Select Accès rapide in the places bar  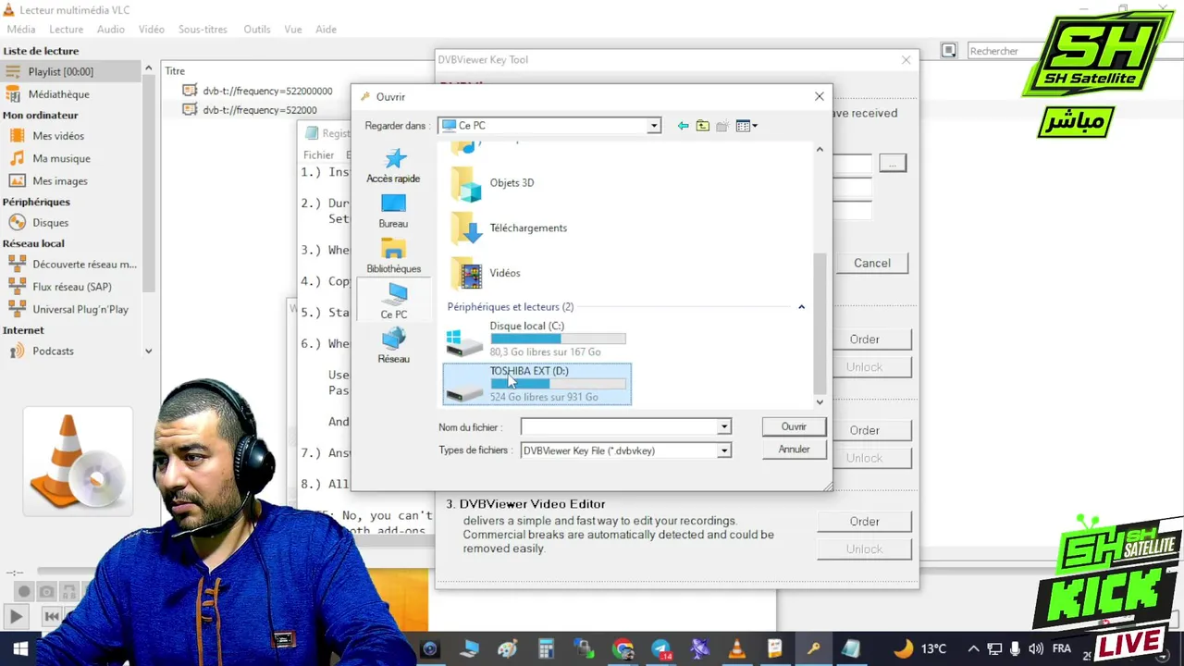pyautogui.click(x=393, y=166)
